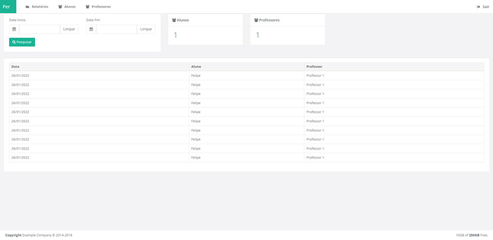Click the Data column header
Viewport: 493px width, 240px height.
point(16,66)
